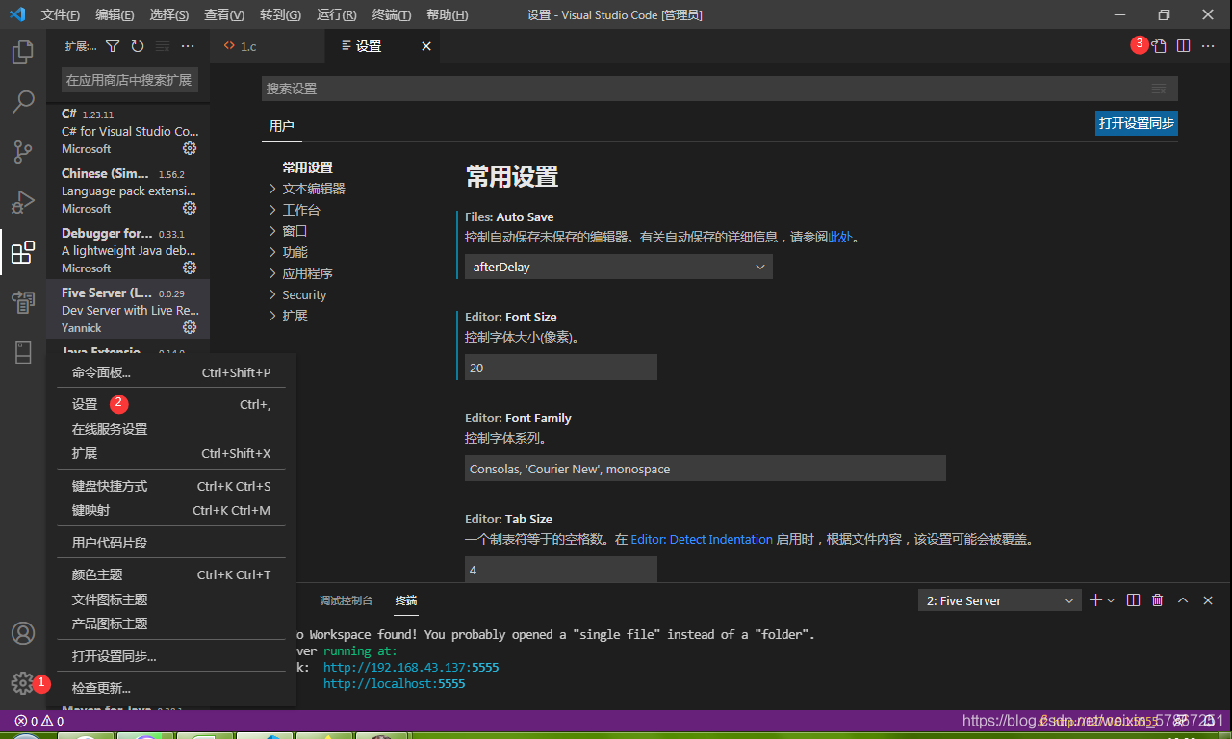Click the errors and warnings status item
This screenshot has height=739, width=1232.
[39, 721]
